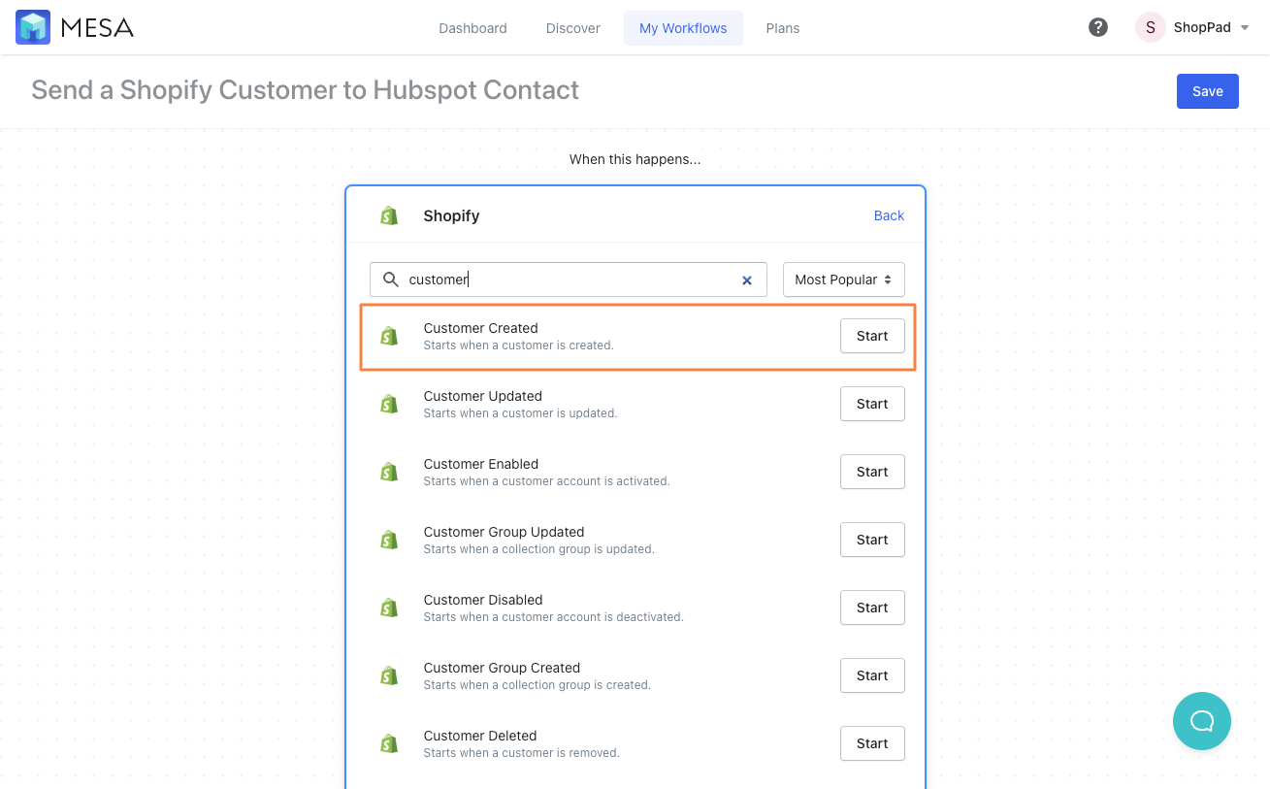The width and height of the screenshot is (1270, 789).
Task: Click Shopify icon beside Customer Created
Action: (x=389, y=336)
